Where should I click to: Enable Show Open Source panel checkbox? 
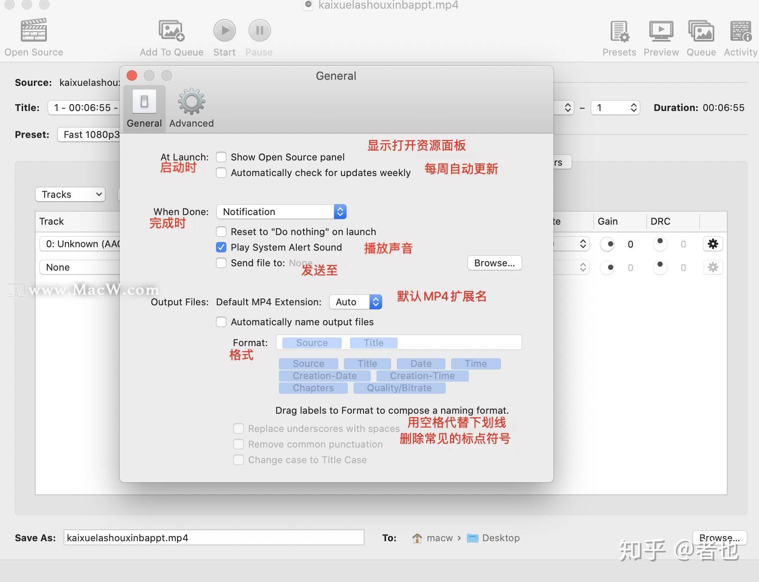[x=221, y=157]
